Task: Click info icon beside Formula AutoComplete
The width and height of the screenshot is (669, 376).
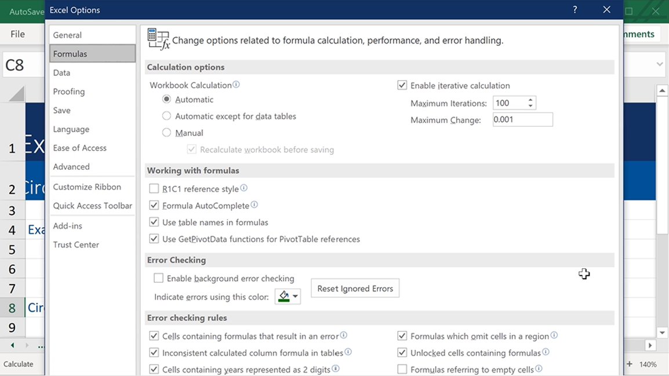Action: click(x=254, y=205)
